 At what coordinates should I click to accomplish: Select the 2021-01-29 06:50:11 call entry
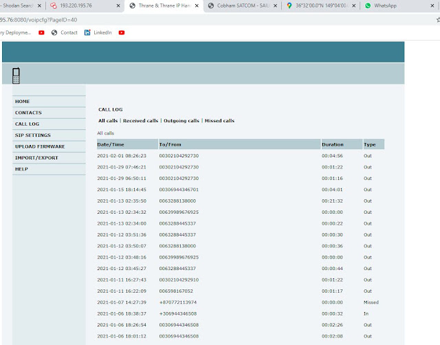(241, 179)
